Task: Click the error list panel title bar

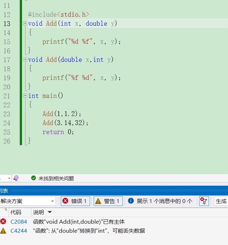Action: [114, 191]
